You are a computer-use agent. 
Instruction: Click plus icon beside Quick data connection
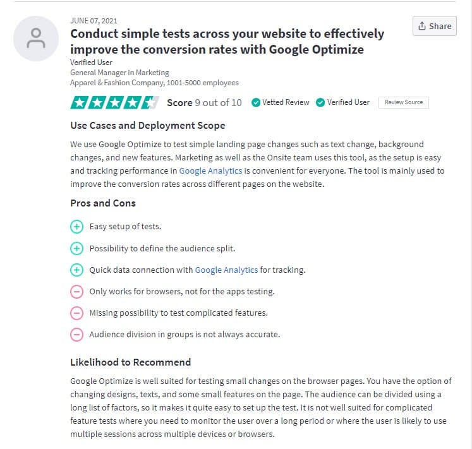(76, 270)
